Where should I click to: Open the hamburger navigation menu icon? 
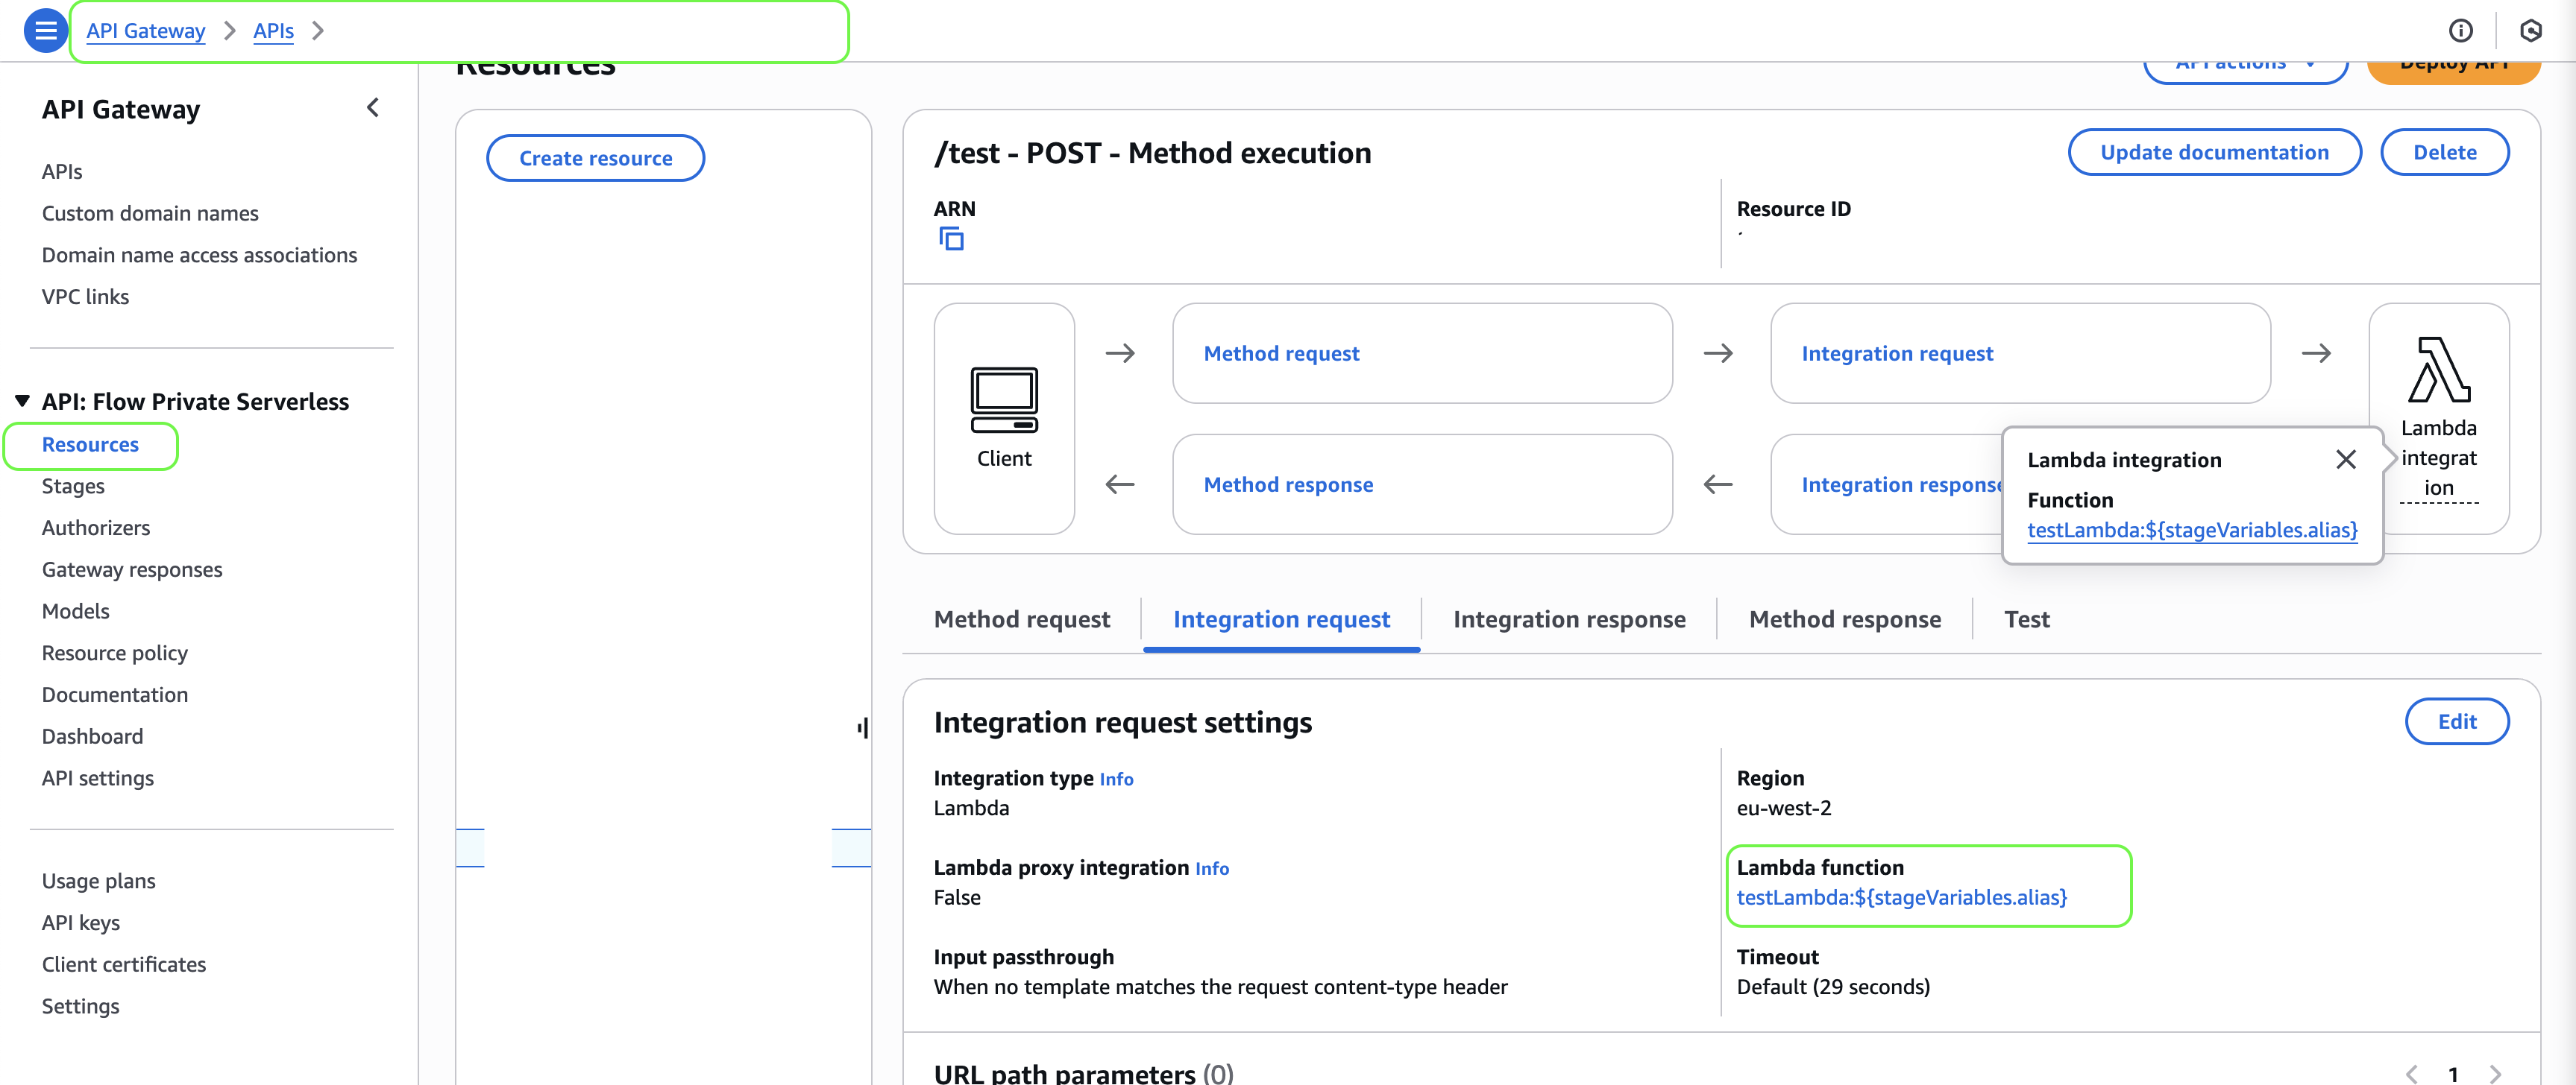[x=45, y=31]
